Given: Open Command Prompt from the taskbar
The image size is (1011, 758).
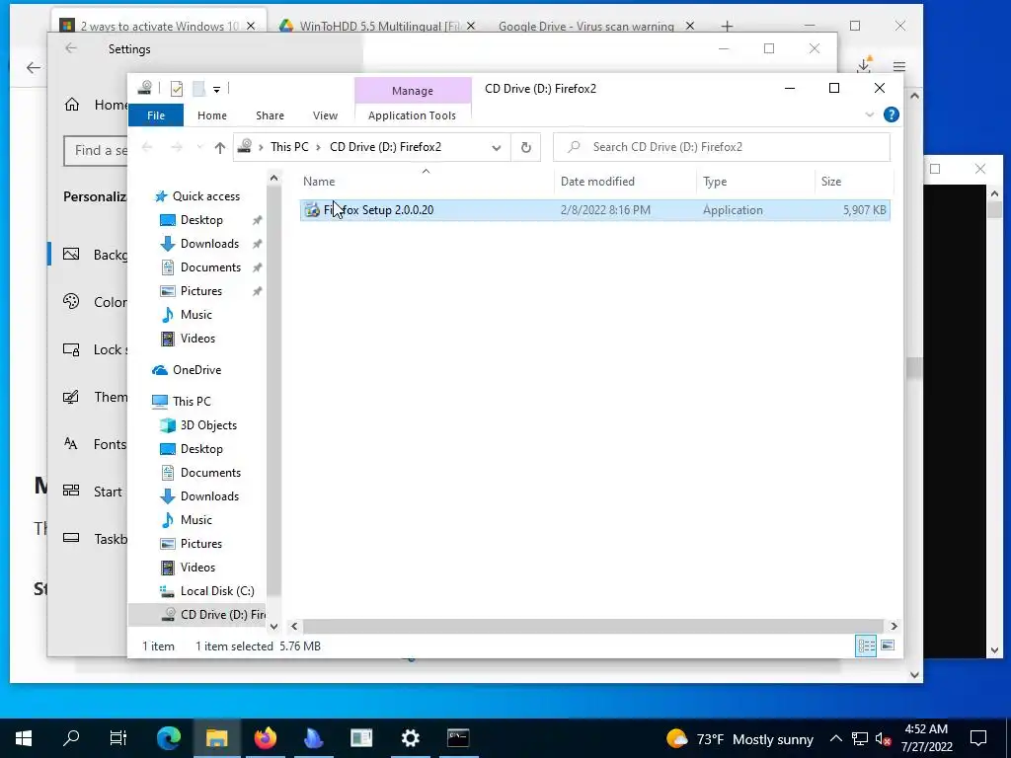Looking at the screenshot, I should 458,738.
